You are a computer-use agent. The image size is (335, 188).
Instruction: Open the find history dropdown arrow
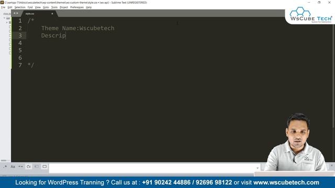point(258,168)
